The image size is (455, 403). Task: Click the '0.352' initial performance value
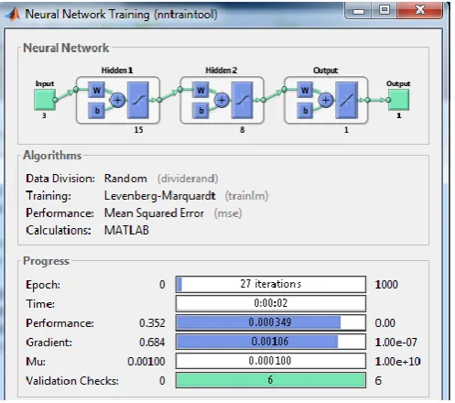tap(152, 323)
